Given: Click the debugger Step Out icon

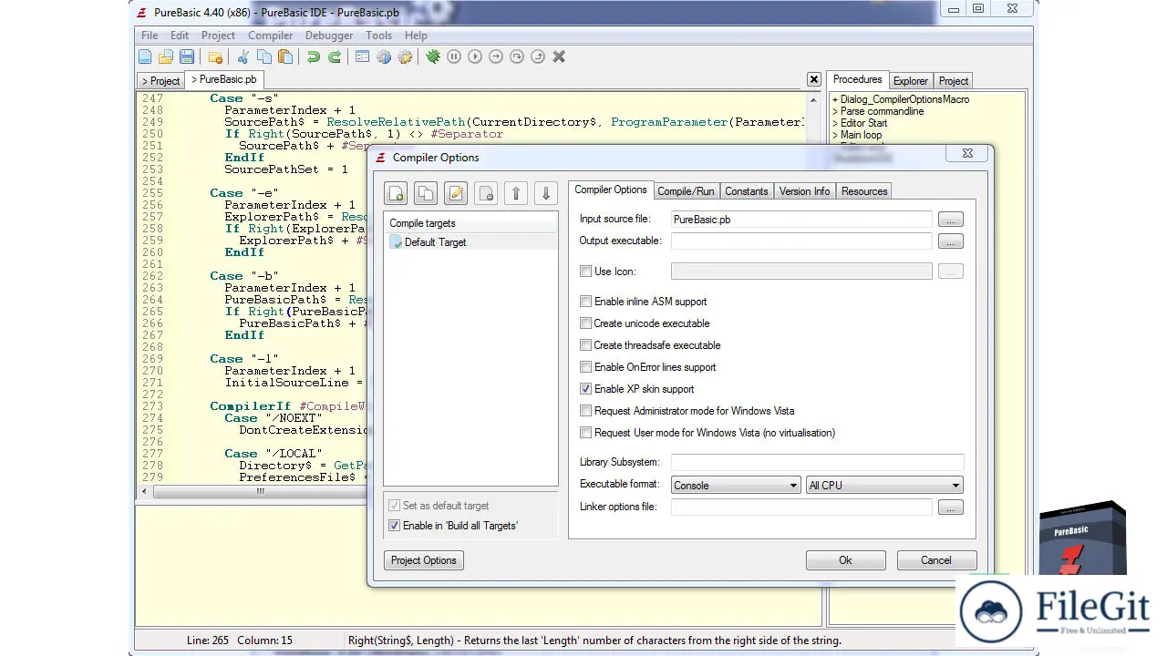Looking at the screenshot, I should click(x=538, y=56).
